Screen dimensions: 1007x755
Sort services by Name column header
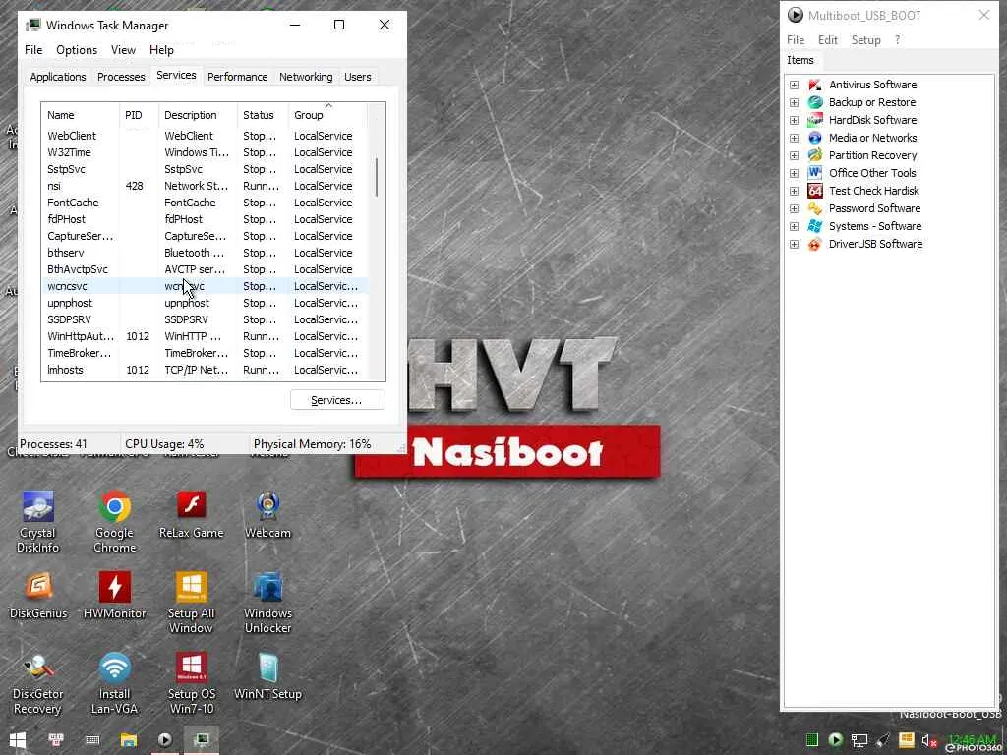(81, 115)
